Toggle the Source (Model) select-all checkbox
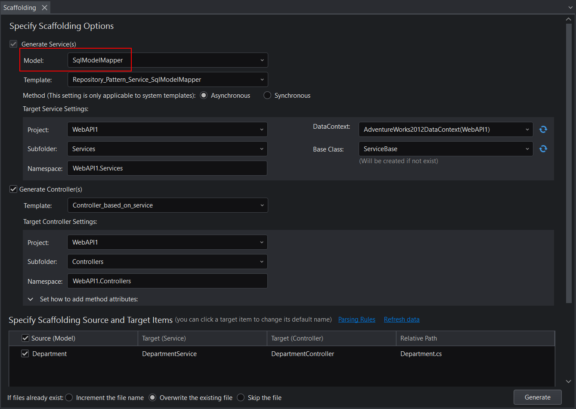576x409 pixels. click(x=25, y=338)
